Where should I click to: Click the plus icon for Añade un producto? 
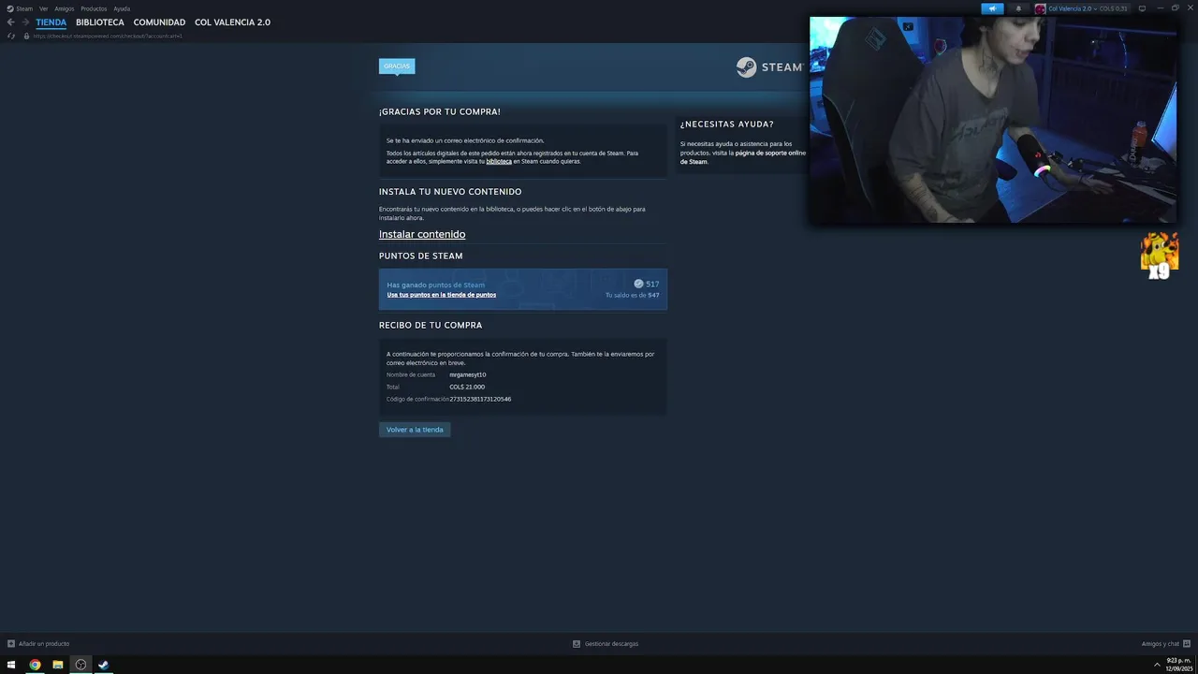(x=11, y=644)
